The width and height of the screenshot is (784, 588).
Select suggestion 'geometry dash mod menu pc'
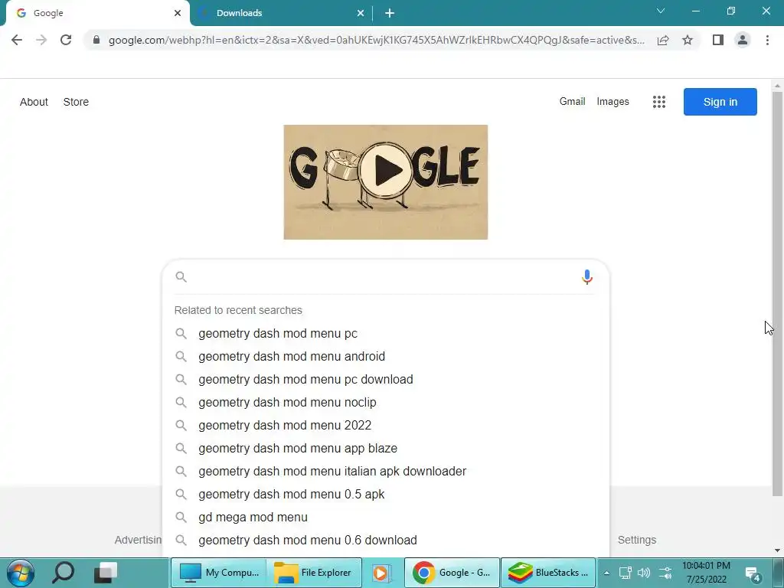[386, 334]
